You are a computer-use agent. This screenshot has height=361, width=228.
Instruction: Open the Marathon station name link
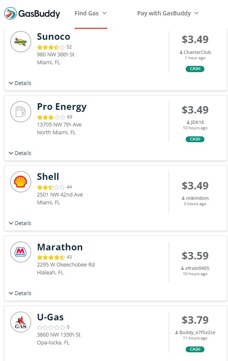(60, 247)
